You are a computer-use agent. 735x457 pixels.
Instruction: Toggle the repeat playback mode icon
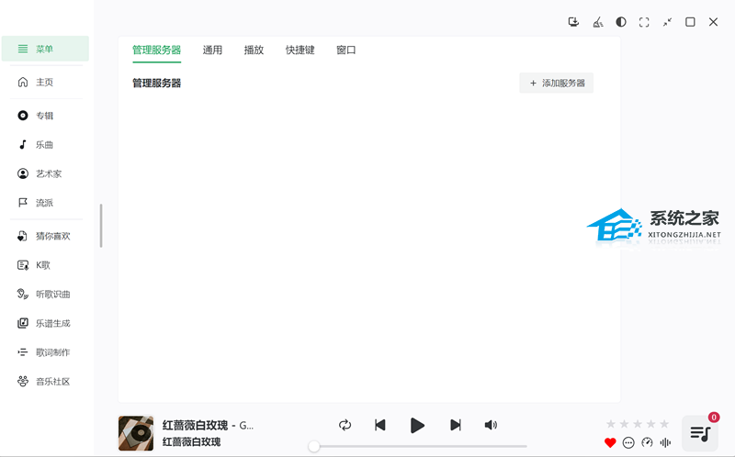click(x=345, y=425)
